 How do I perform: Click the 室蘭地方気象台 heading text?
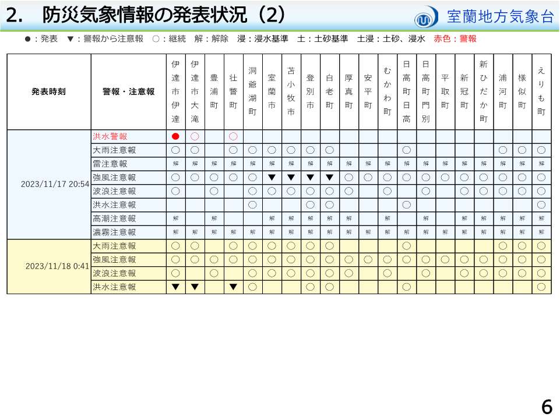(x=500, y=17)
